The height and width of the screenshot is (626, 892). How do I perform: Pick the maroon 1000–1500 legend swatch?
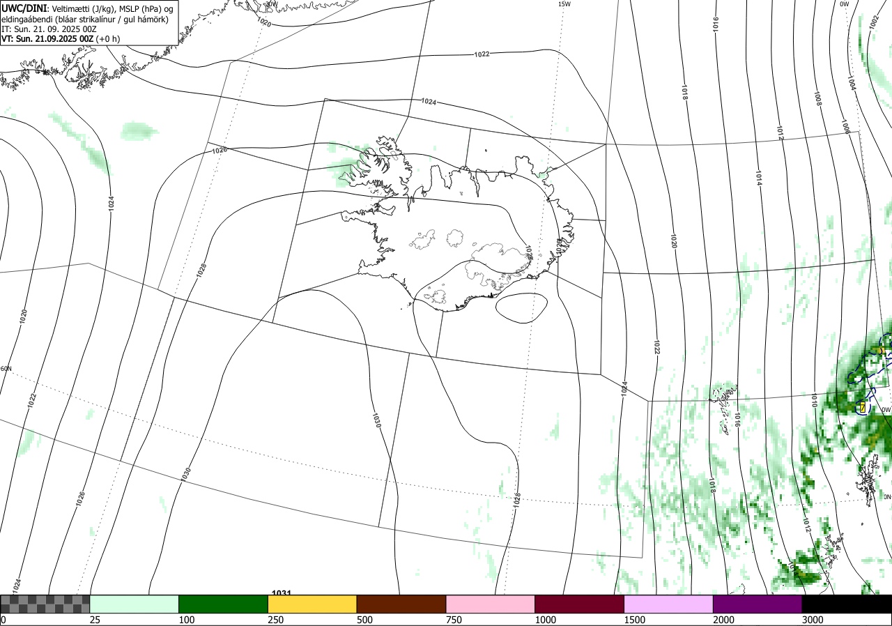(x=580, y=604)
